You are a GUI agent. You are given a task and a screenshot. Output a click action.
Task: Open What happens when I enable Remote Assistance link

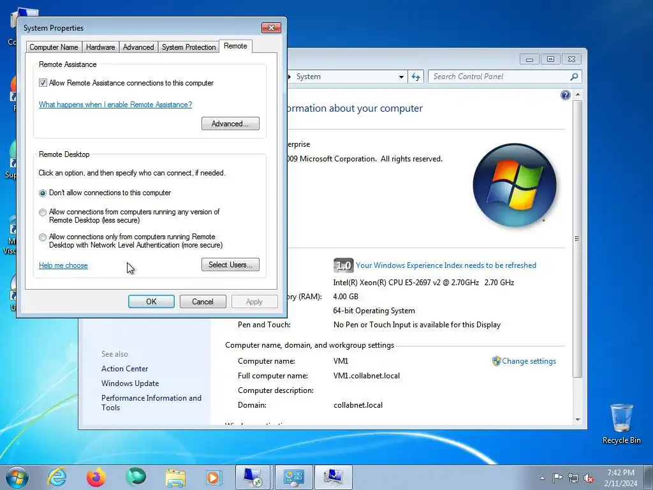115,105
